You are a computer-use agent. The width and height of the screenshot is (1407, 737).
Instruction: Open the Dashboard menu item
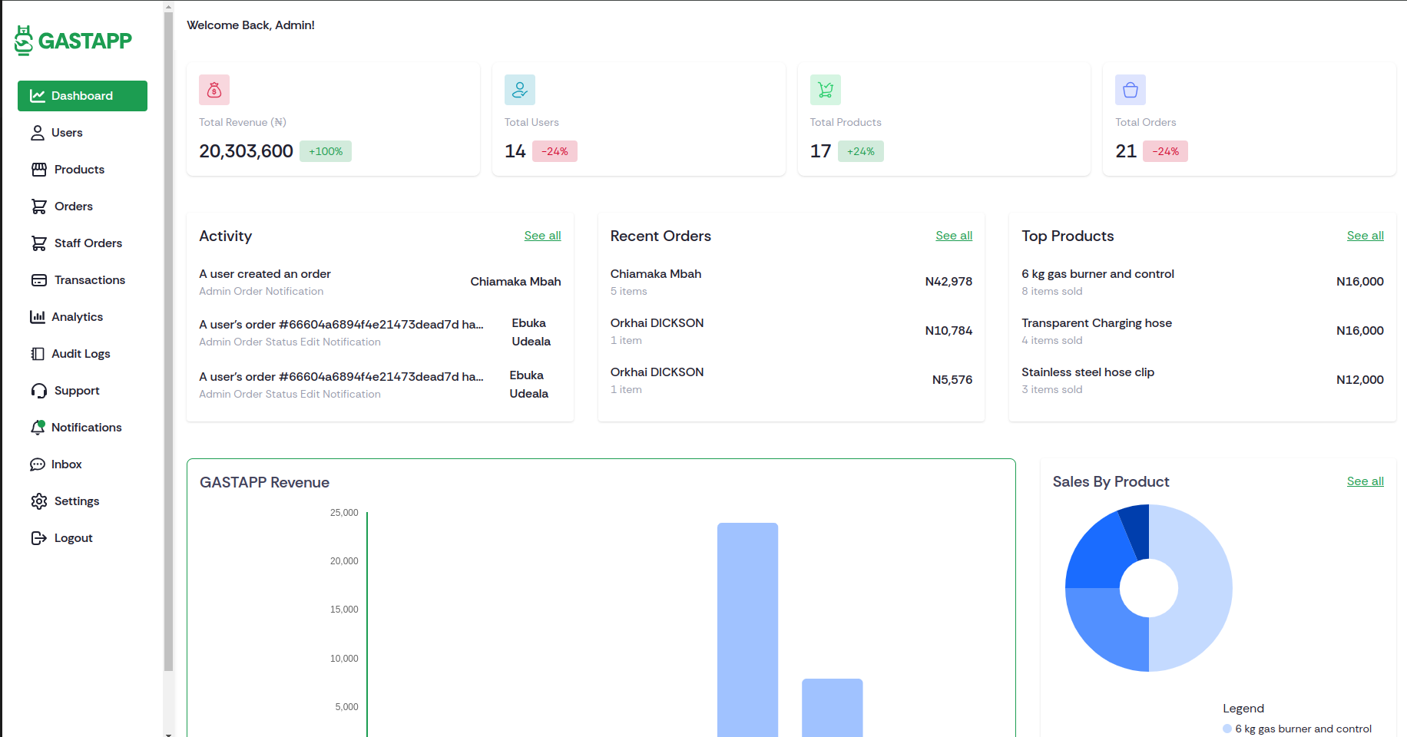pyautogui.click(x=82, y=96)
